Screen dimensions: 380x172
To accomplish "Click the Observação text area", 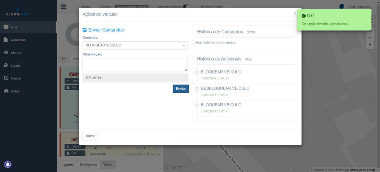I will tap(135, 65).
